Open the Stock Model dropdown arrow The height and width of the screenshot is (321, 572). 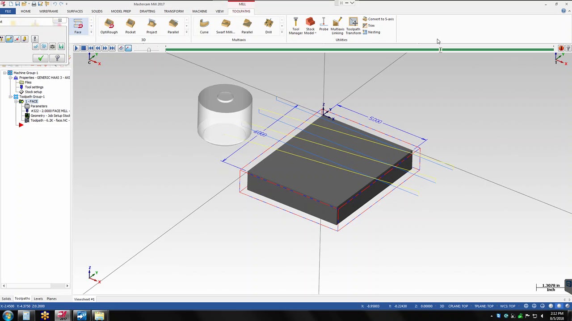[315, 33]
